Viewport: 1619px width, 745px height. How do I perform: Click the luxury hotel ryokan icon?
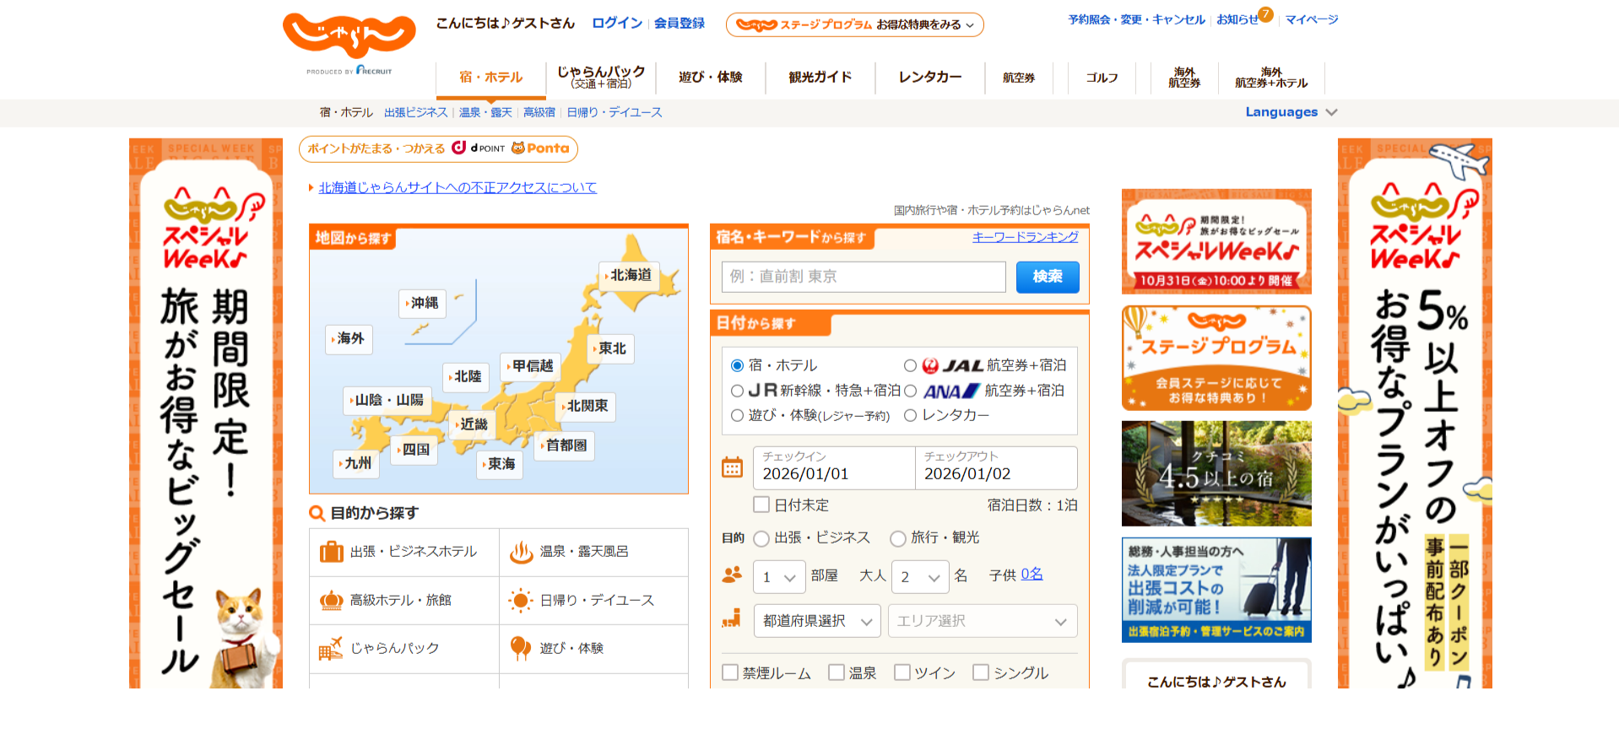point(331,600)
